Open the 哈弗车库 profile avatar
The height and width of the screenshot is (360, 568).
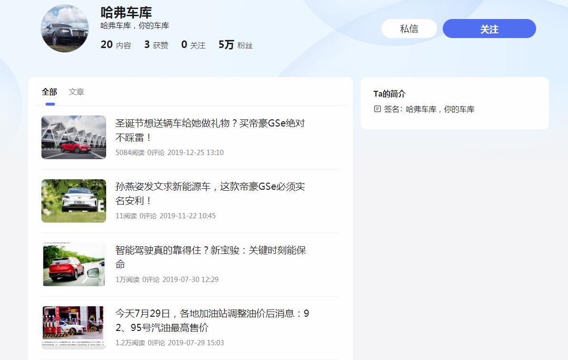65,29
